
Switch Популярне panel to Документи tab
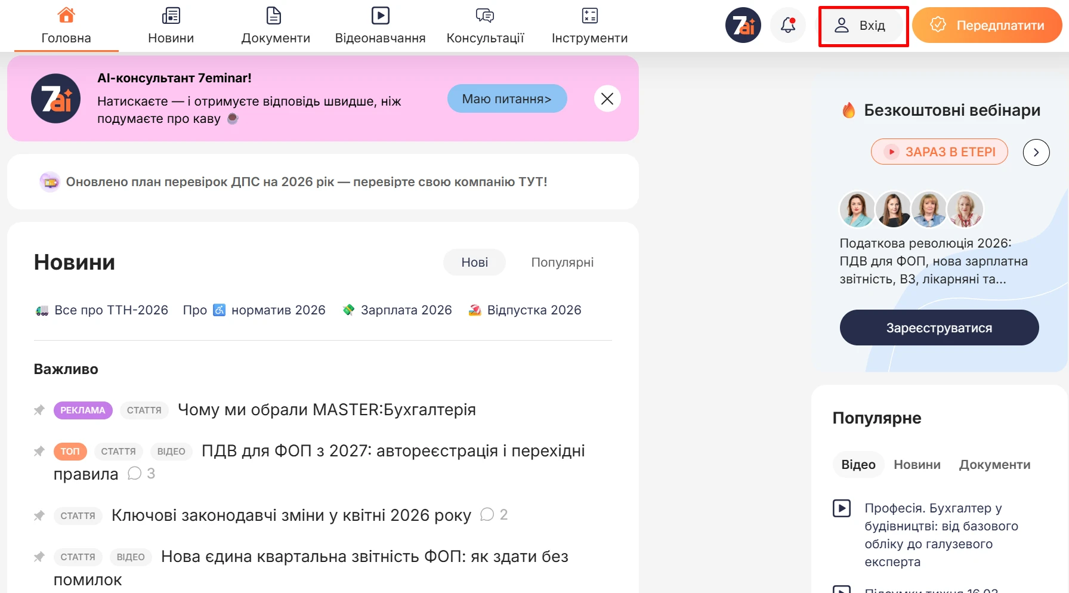tap(994, 465)
